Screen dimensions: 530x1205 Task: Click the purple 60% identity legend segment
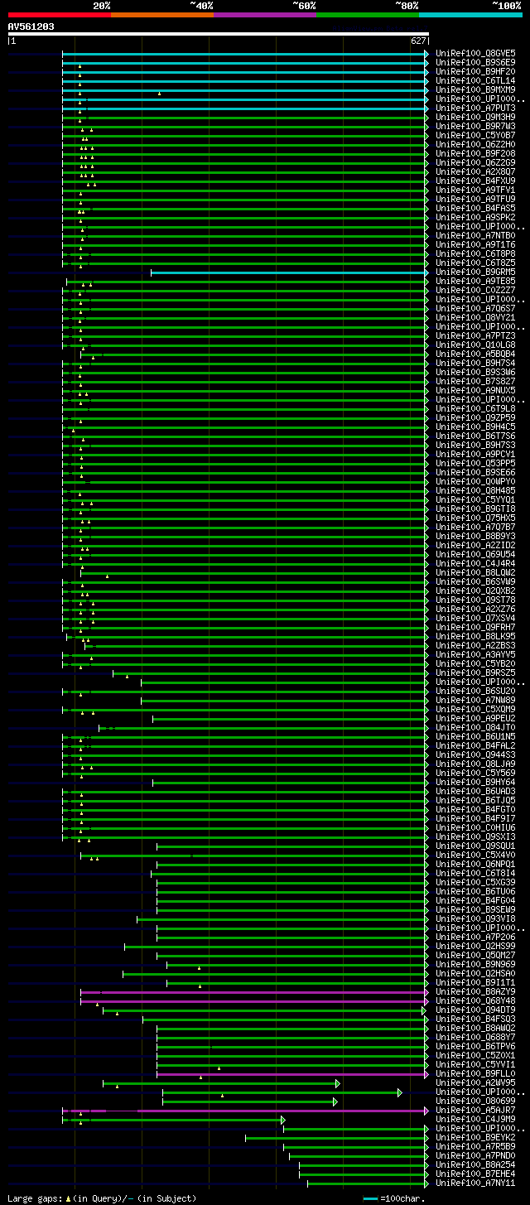point(265,14)
